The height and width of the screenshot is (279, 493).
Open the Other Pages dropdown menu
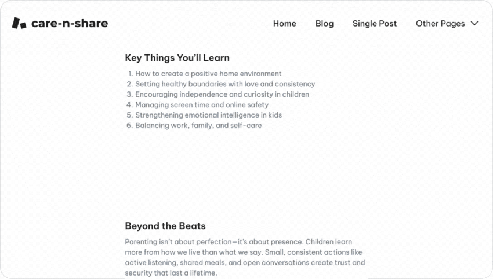click(x=440, y=24)
